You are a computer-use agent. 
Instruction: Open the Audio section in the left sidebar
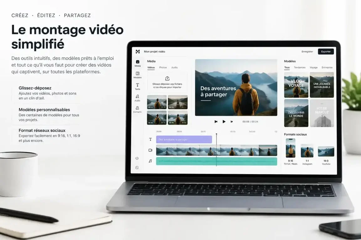[x=138, y=98]
